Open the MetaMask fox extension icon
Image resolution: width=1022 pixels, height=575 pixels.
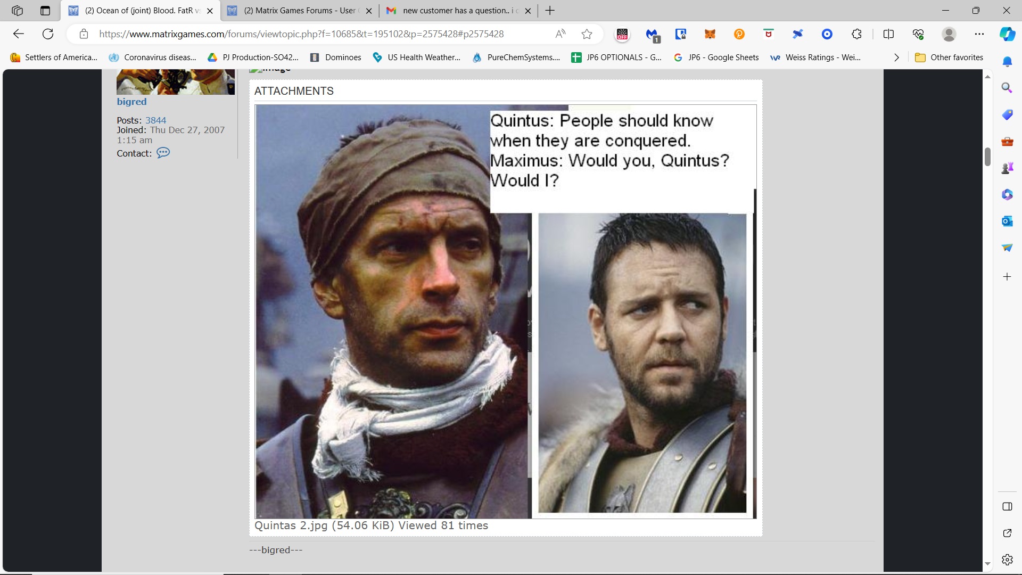710,34
